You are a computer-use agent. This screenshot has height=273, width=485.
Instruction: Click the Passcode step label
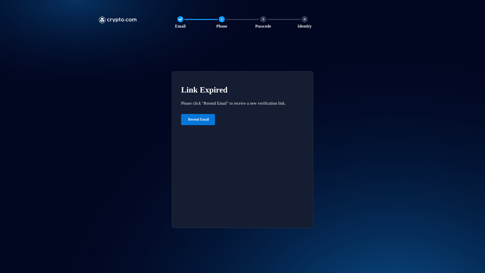[x=263, y=26]
